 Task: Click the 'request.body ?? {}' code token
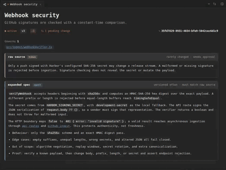(x=62, y=110)
